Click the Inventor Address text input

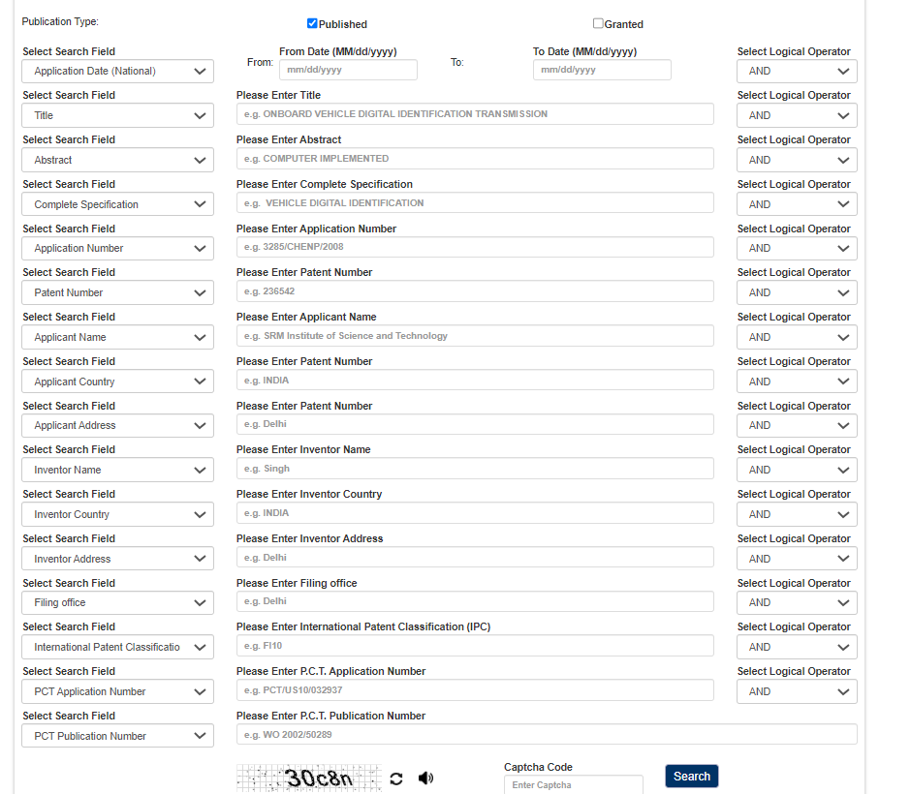coord(475,557)
